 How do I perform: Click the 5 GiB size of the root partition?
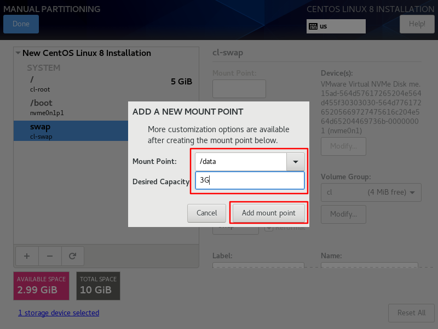coord(182,81)
